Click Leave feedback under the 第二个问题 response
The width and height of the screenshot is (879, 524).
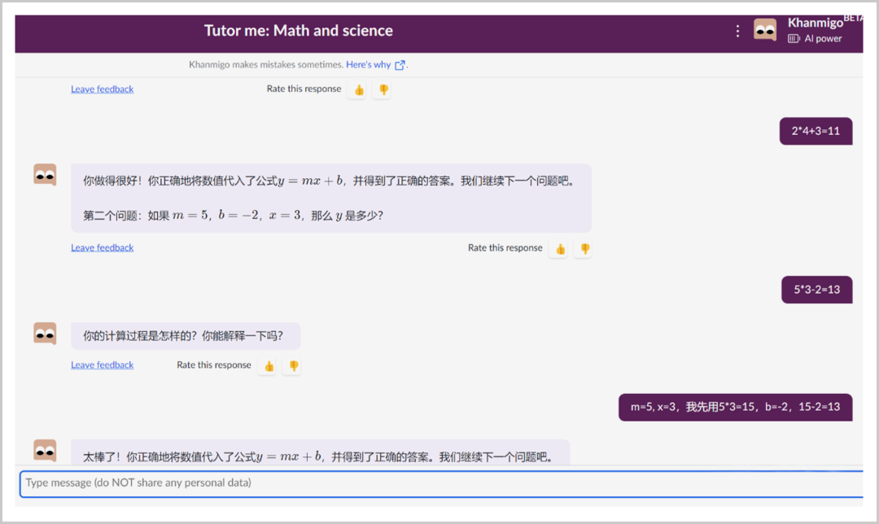102,248
